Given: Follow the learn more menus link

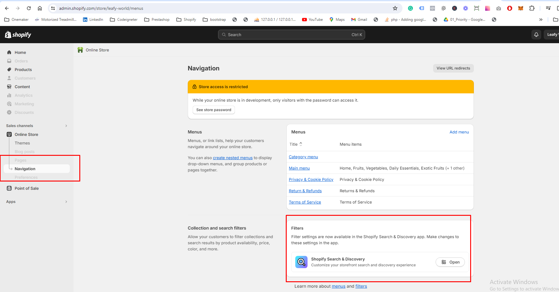Looking at the screenshot, I should [x=338, y=286].
